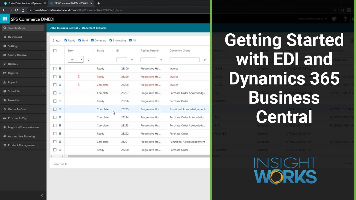
Task: Sort by the Document Group column header
Action: click(x=180, y=51)
